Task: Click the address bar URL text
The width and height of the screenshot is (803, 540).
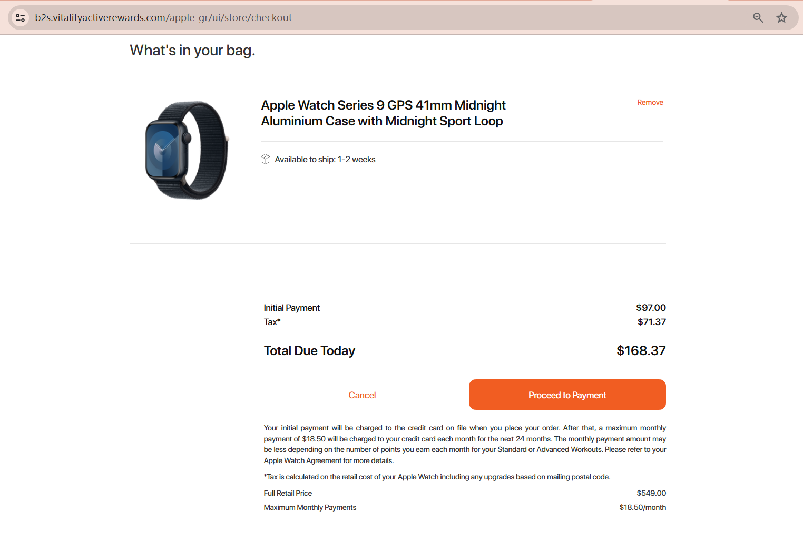Action: pyautogui.click(x=163, y=18)
